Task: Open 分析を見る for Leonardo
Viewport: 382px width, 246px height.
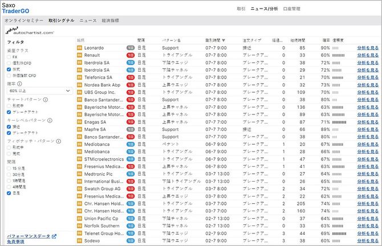Action: pos(368,48)
